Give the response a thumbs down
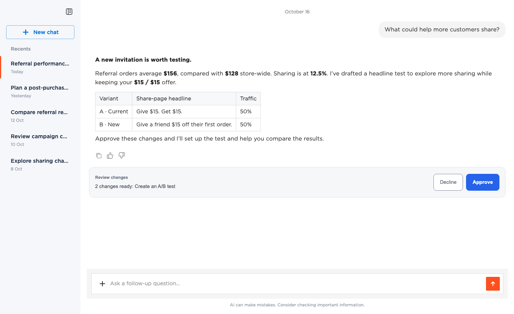Viewport: 514px width, 314px height. 122,155
